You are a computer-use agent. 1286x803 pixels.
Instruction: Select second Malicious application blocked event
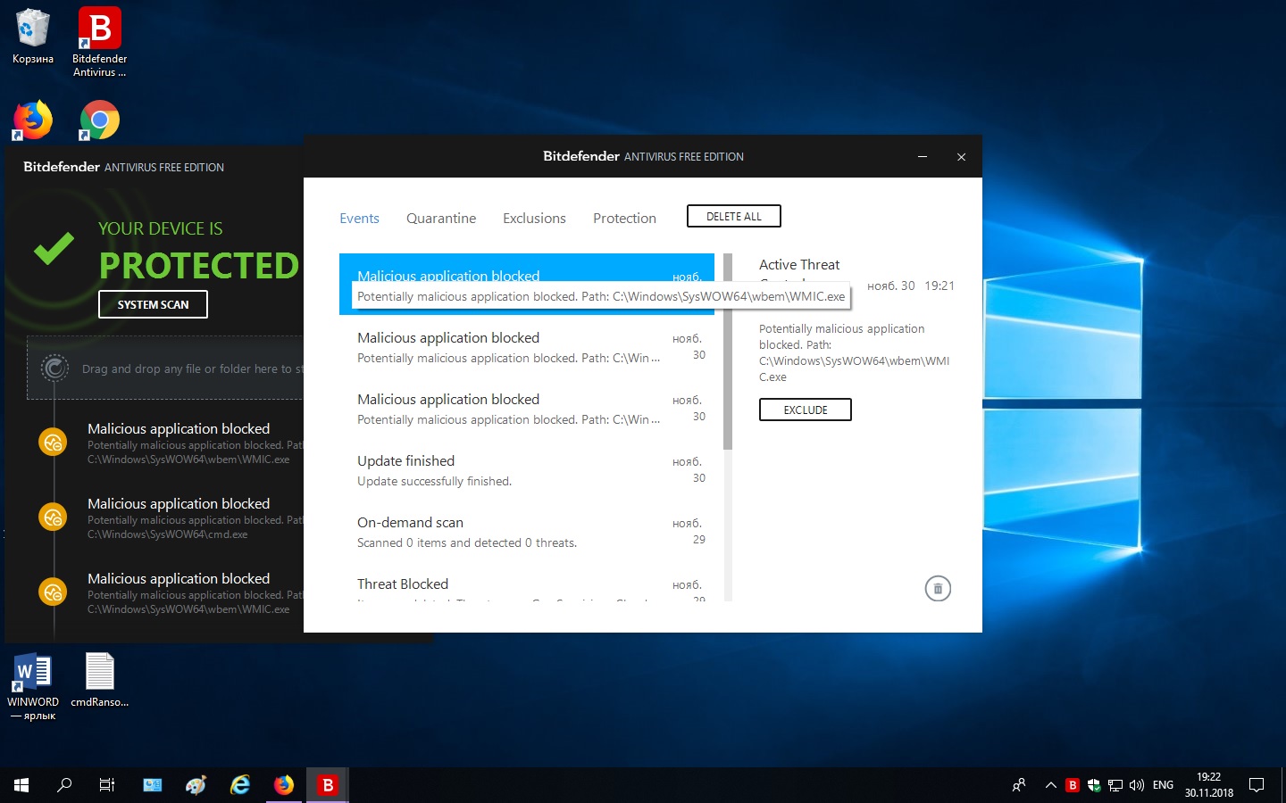coord(527,347)
